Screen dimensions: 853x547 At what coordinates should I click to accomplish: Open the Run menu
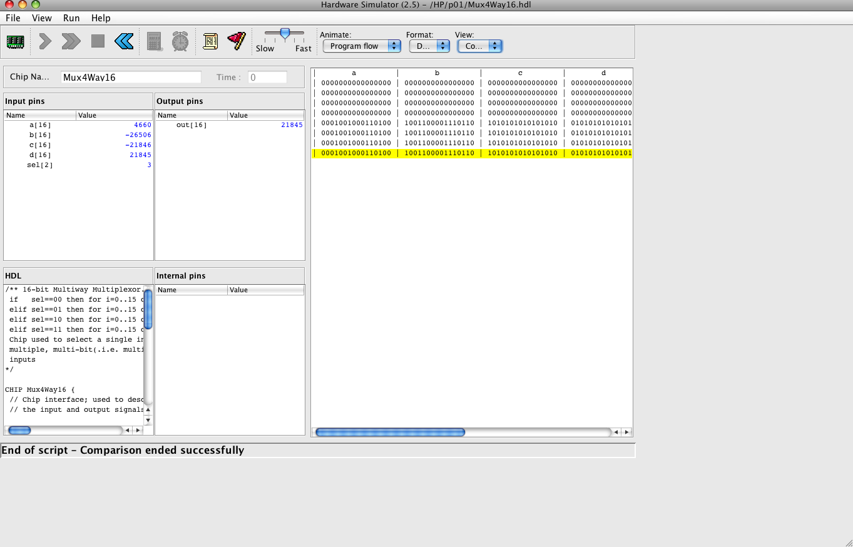pos(71,18)
